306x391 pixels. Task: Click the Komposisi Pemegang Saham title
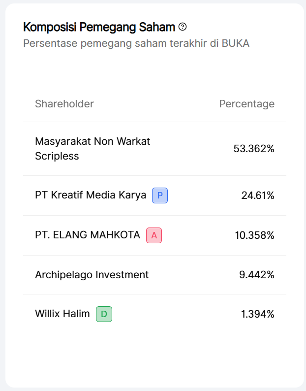99,27
